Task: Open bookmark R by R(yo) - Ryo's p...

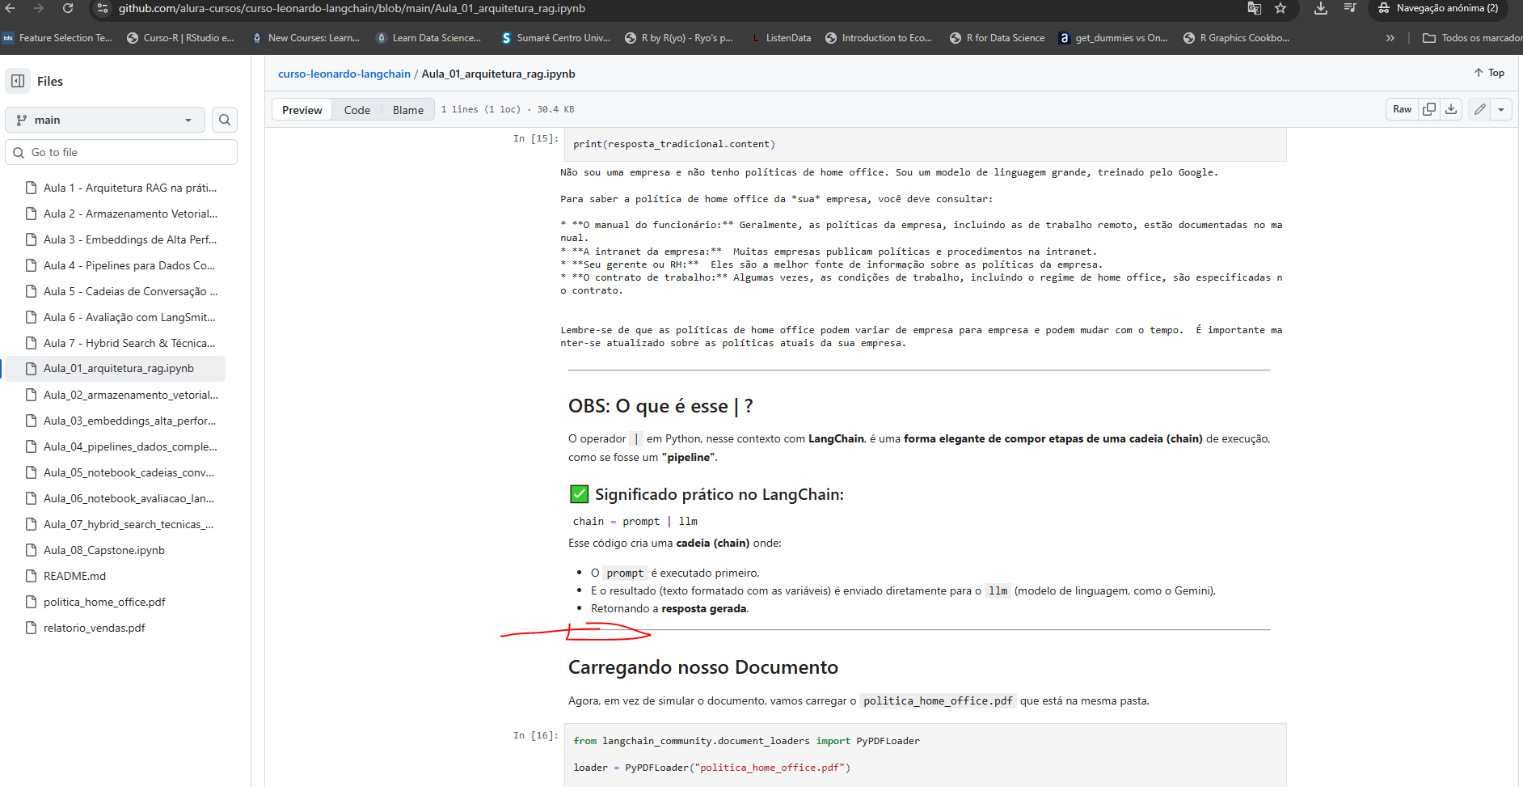Action: tap(679, 38)
